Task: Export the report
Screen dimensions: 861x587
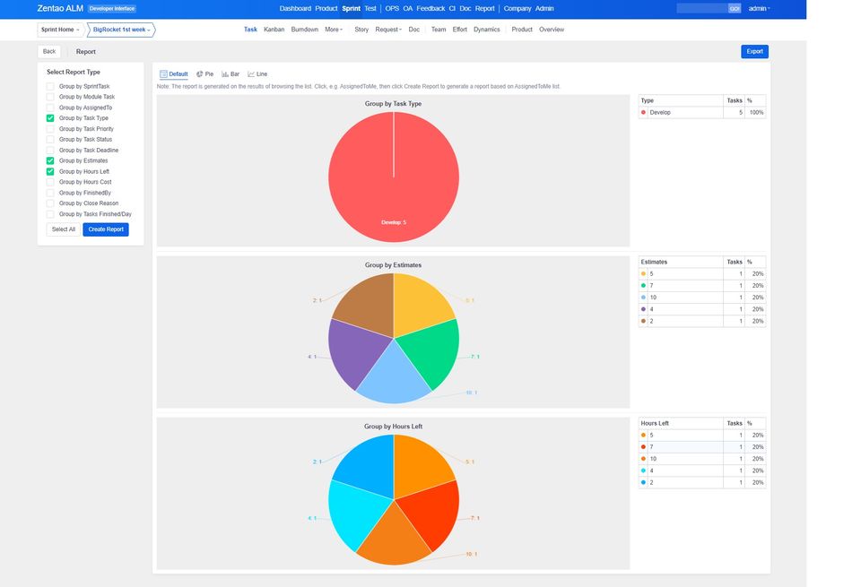Action: tap(754, 52)
